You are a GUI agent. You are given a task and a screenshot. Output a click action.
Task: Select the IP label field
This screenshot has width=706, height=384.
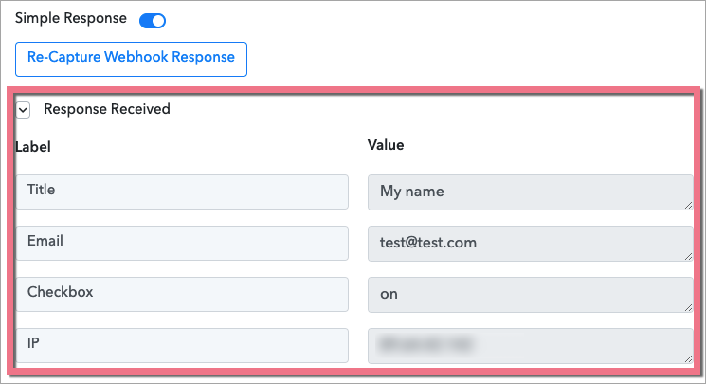pos(182,345)
